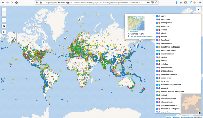Viewport: 203px width, 118px height.
Task: Click the 'impact event' layer label
Action: click(x=166, y=78)
